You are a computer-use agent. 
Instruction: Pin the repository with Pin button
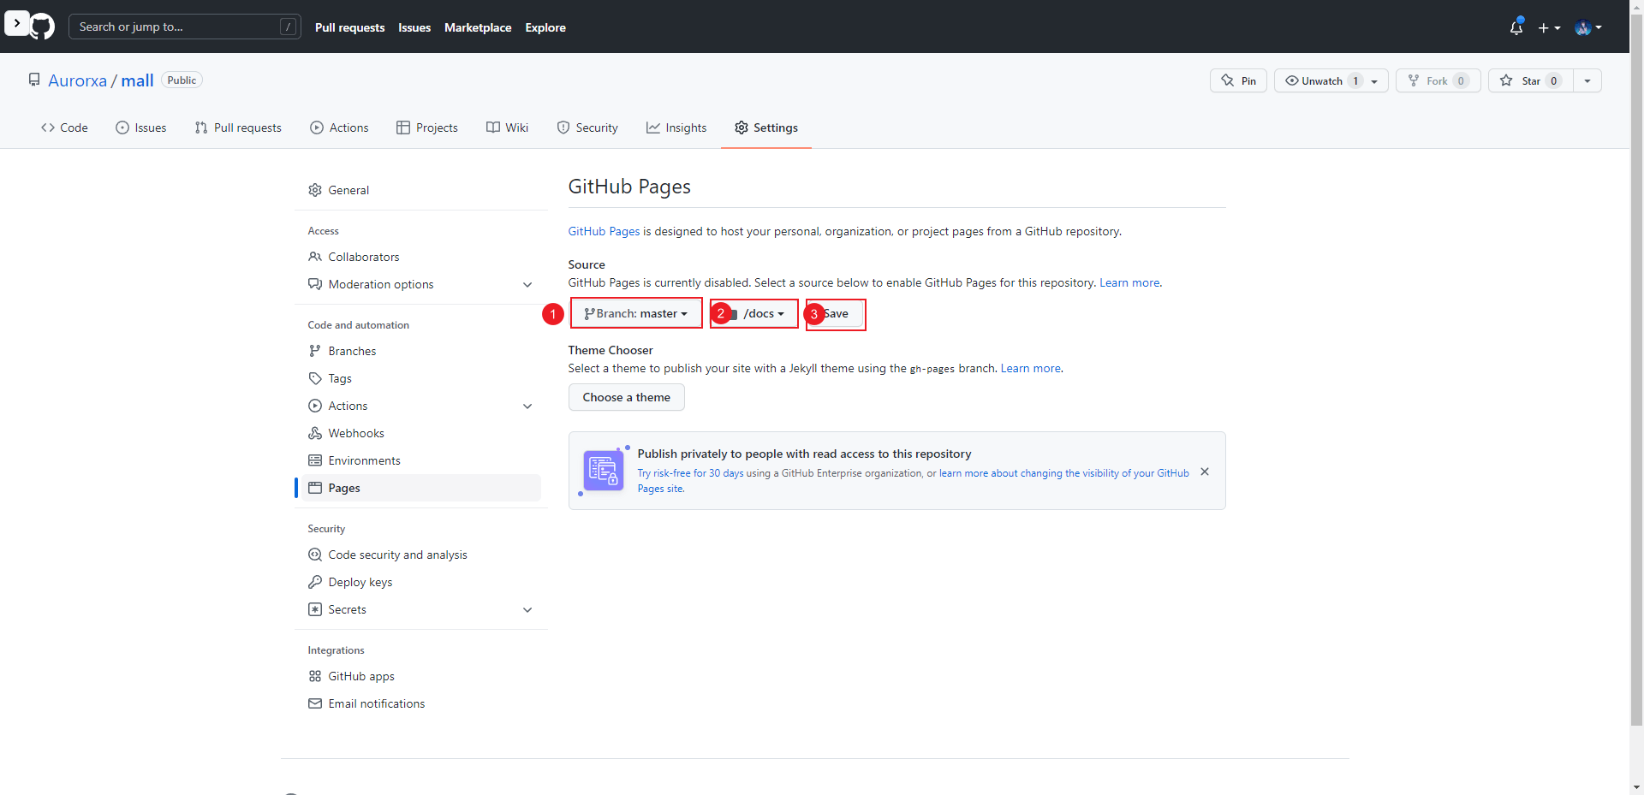click(x=1238, y=80)
